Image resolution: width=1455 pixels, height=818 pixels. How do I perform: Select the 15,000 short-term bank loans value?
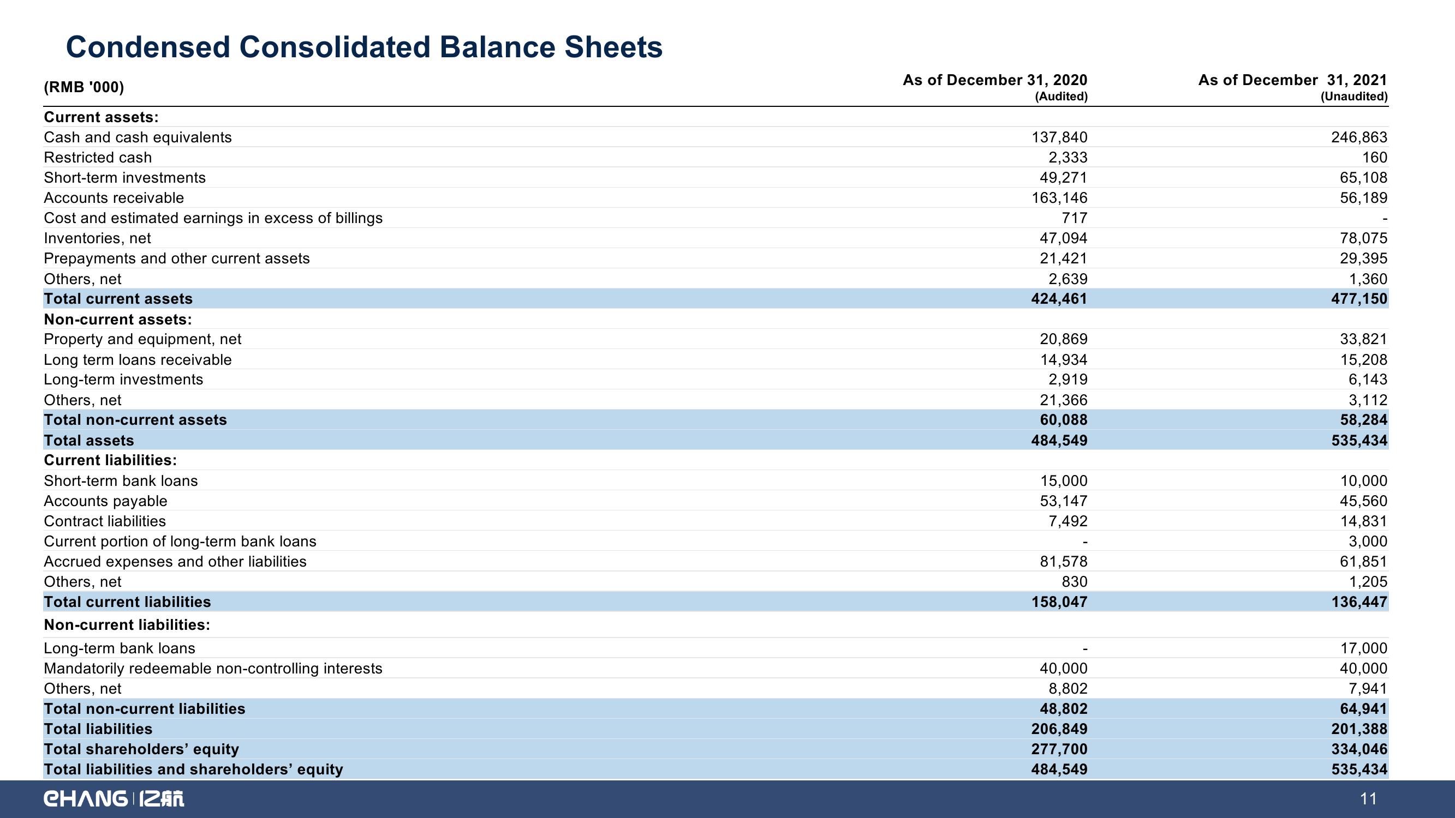pos(1064,481)
